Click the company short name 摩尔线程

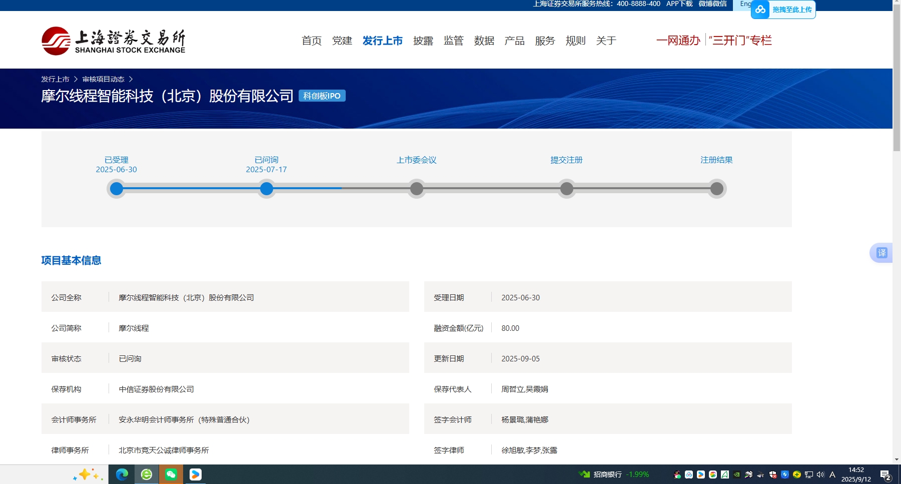[134, 328]
